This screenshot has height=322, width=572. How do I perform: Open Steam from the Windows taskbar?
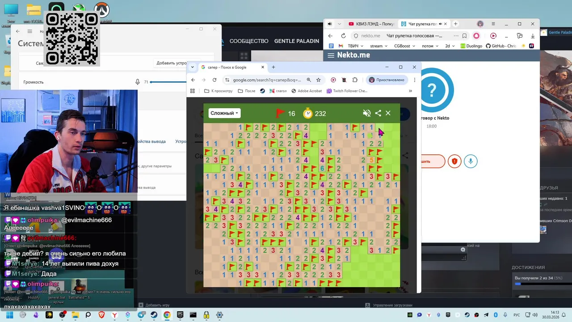[x=154, y=315]
